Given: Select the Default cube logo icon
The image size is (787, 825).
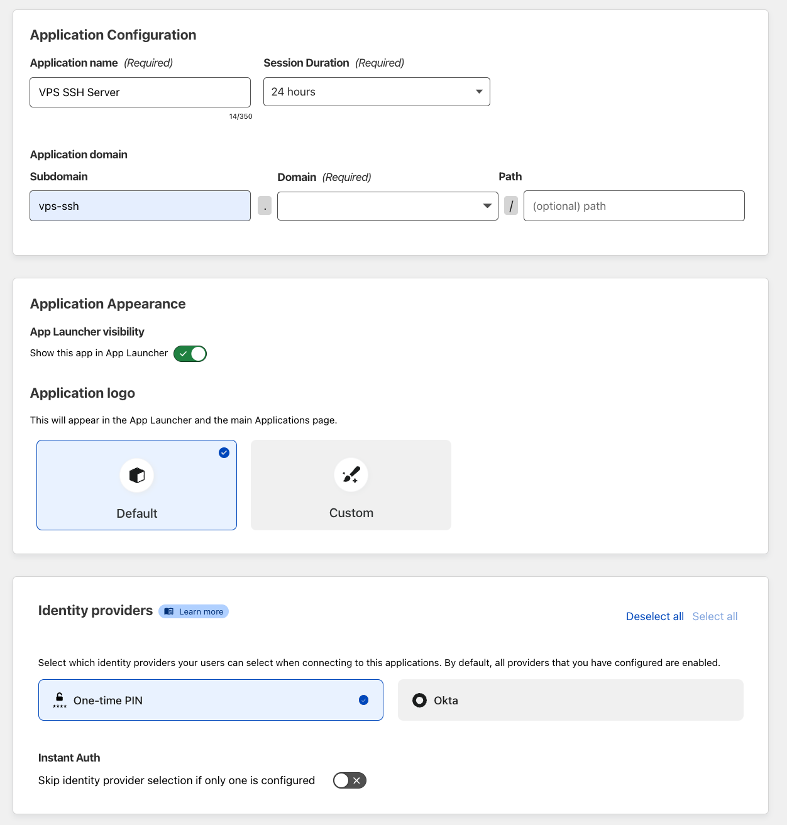Looking at the screenshot, I should pyautogui.click(x=136, y=475).
